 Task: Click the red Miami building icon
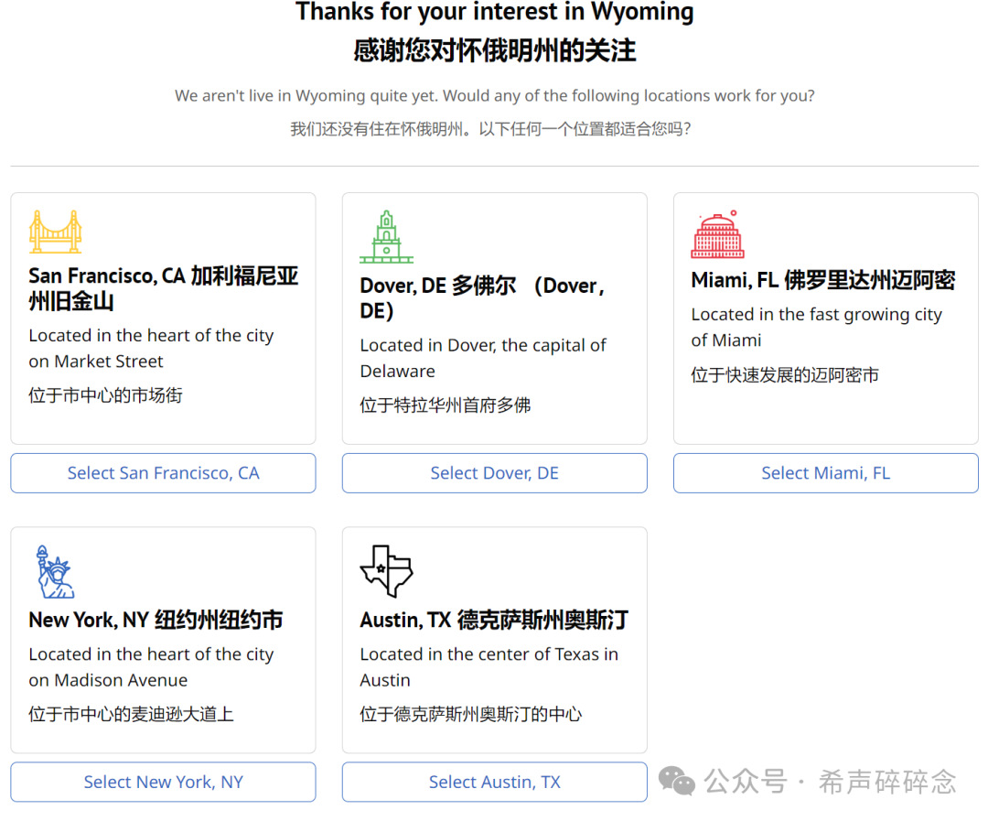click(x=718, y=232)
